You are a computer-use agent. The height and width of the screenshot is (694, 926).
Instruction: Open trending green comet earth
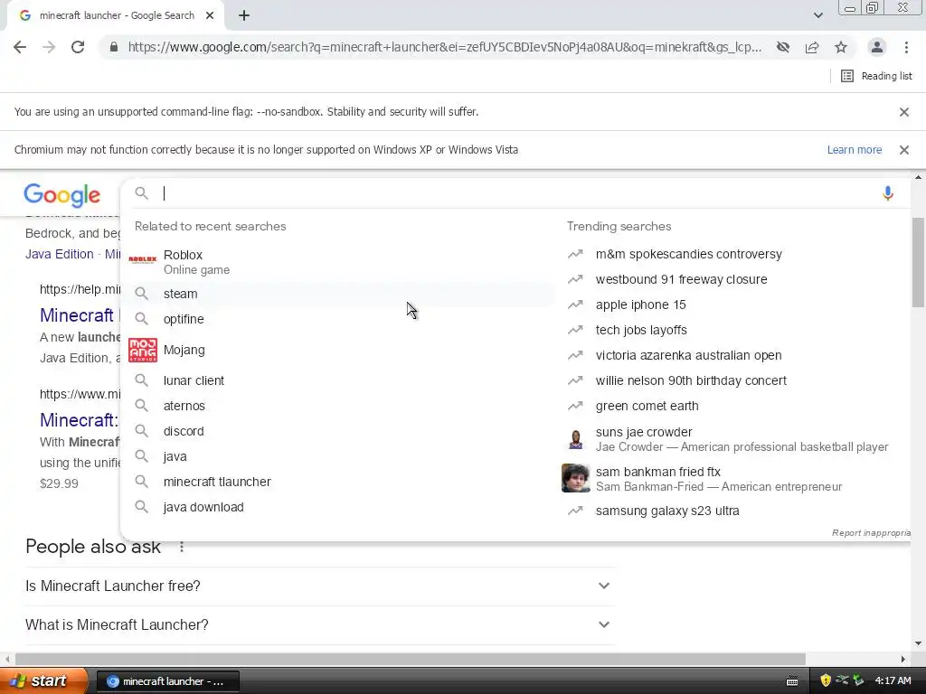[647, 407]
